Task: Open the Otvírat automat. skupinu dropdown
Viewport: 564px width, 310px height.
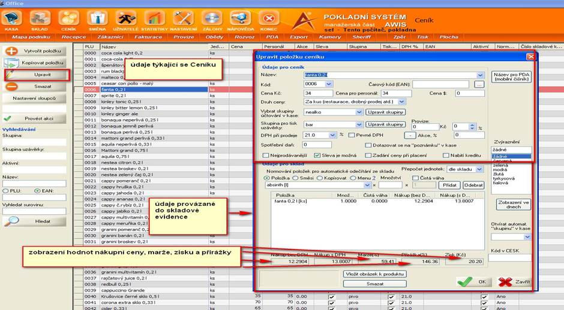Action: coord(527,237)
